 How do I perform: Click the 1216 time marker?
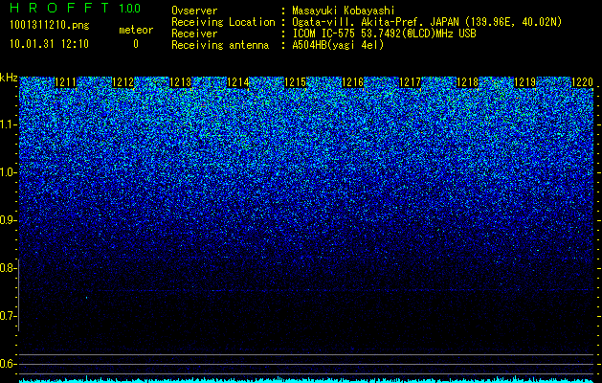(352, 82)
